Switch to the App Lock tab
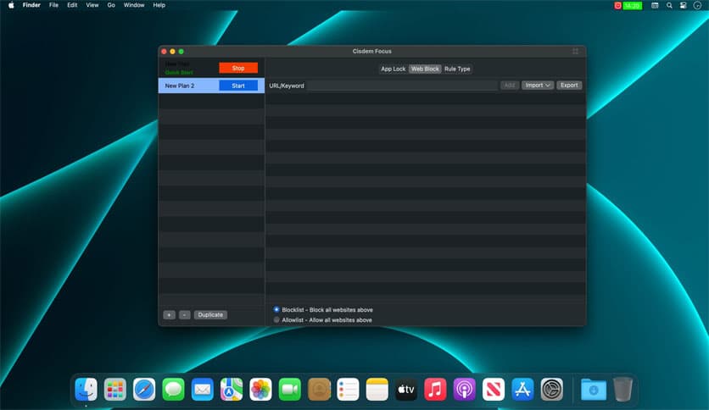Screen dimensions: 709x410 (x=393, y=69)
